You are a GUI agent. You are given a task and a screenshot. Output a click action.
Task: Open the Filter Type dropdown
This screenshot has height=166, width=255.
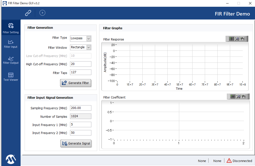(x=88, y=38)
